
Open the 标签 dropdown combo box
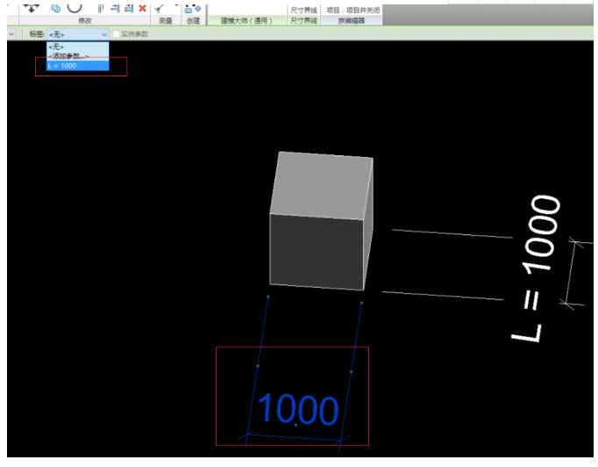click(x=78, y=34)
